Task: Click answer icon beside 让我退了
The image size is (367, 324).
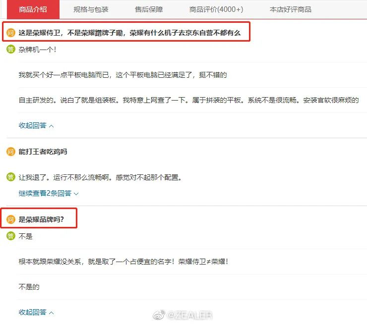Action: click(11, 177)
